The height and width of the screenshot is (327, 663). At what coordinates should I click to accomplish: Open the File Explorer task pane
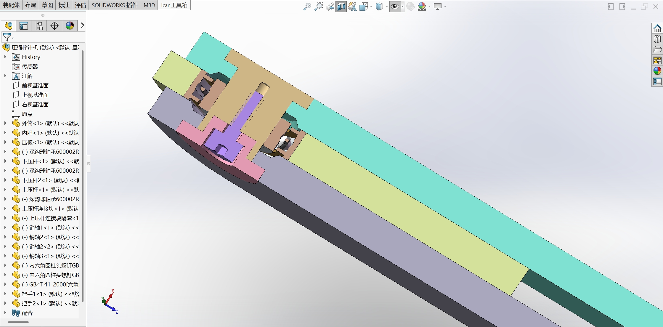(657, 50)
